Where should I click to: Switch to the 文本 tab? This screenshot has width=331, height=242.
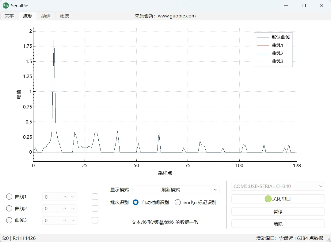[x=9, y=16]
